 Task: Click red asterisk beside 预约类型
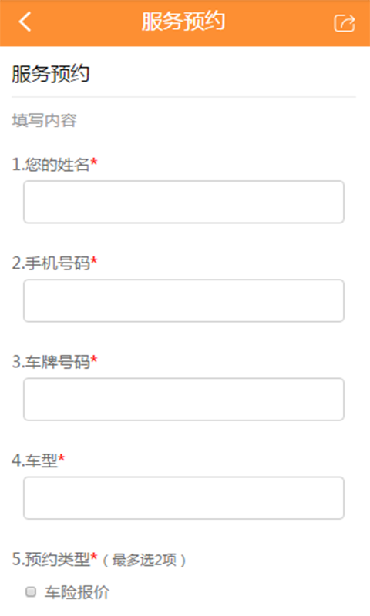point(94,556)
